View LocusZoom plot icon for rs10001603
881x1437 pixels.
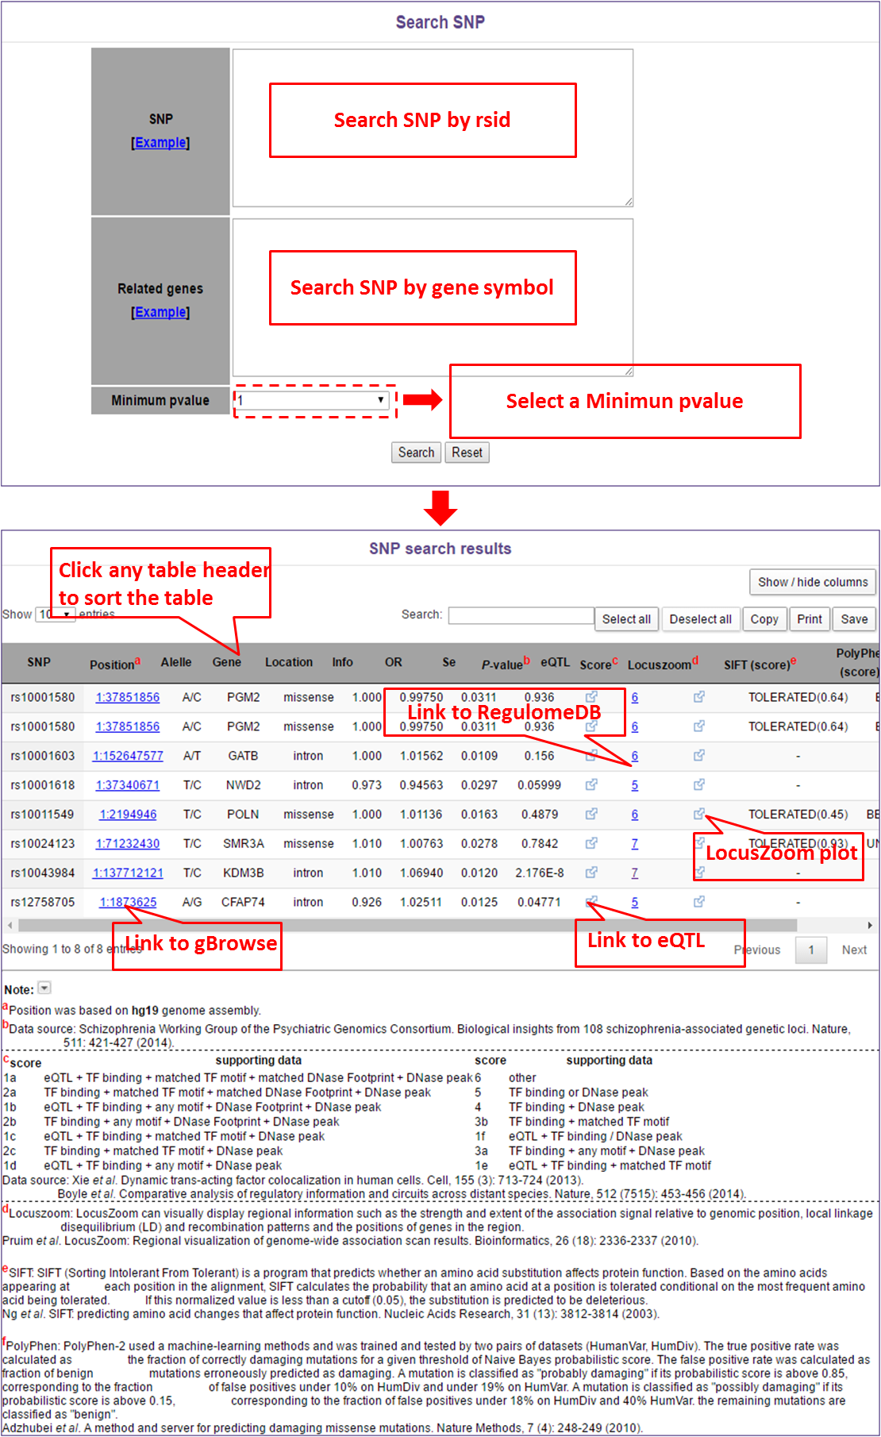pyautogui.click(x=699, y=756)
